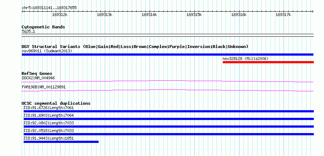Click the blue nsv969011 gain variant bar

click(x=167, y=55)
